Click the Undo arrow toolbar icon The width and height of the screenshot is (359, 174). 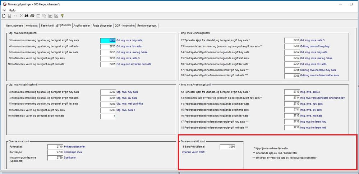(x=15, y=16)
